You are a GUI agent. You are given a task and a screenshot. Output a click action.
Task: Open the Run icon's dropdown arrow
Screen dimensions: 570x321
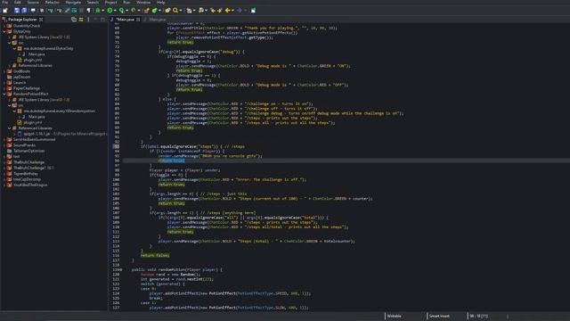point(115,11)
